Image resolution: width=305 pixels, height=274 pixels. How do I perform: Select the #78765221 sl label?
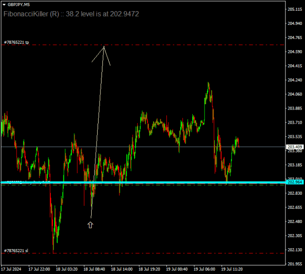pos(16,251)
